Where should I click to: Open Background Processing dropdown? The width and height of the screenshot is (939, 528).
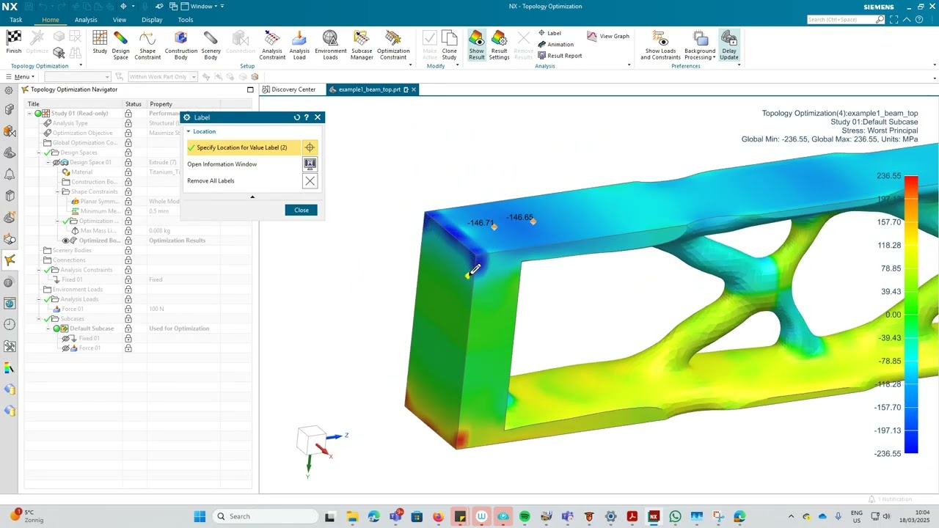(700, 44)
